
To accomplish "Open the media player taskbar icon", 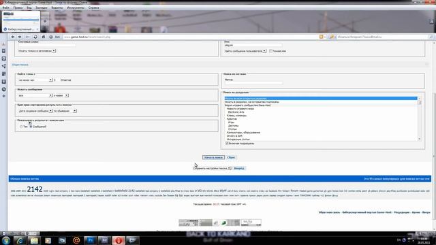I will pyautogui.click(x=48, y=240).
